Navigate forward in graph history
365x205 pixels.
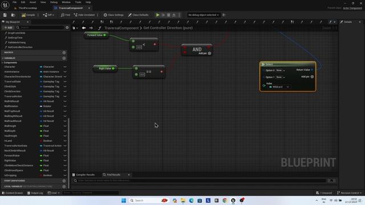(91, 28)
